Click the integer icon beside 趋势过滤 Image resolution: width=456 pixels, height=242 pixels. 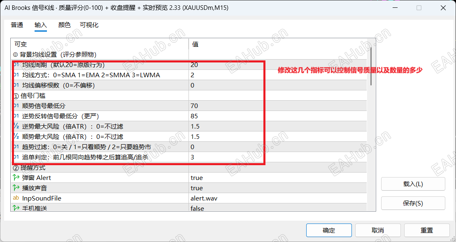tap(16, 147)
